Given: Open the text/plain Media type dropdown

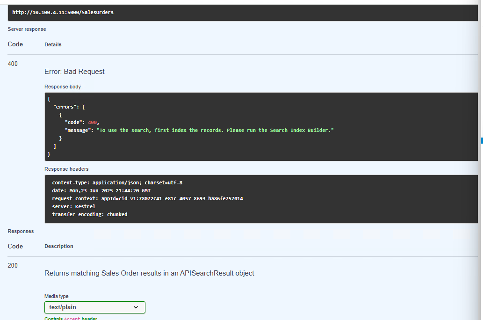Looking at the screenshot, I should click(95, 307).
